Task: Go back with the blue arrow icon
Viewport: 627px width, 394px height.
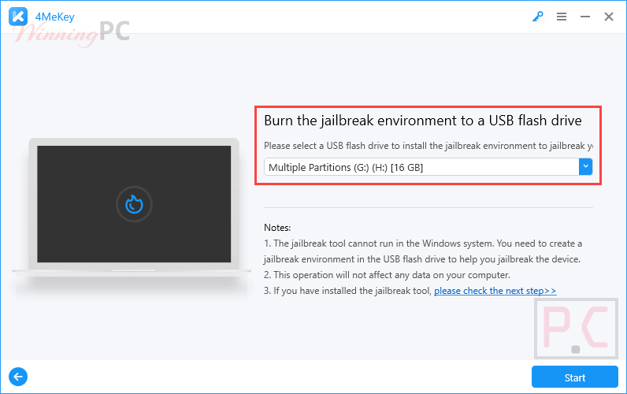Action: coord(17,377)
